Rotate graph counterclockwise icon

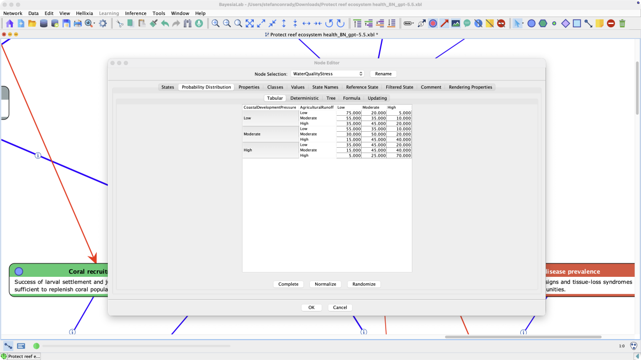pos(329,23)
